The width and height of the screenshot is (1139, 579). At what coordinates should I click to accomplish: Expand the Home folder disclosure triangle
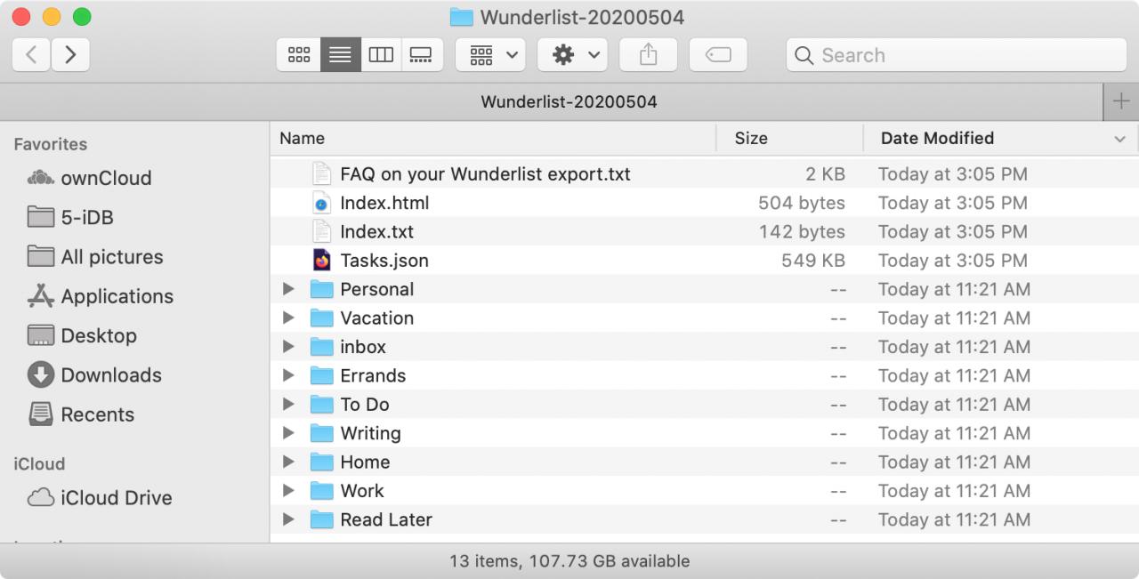(287, 462)
